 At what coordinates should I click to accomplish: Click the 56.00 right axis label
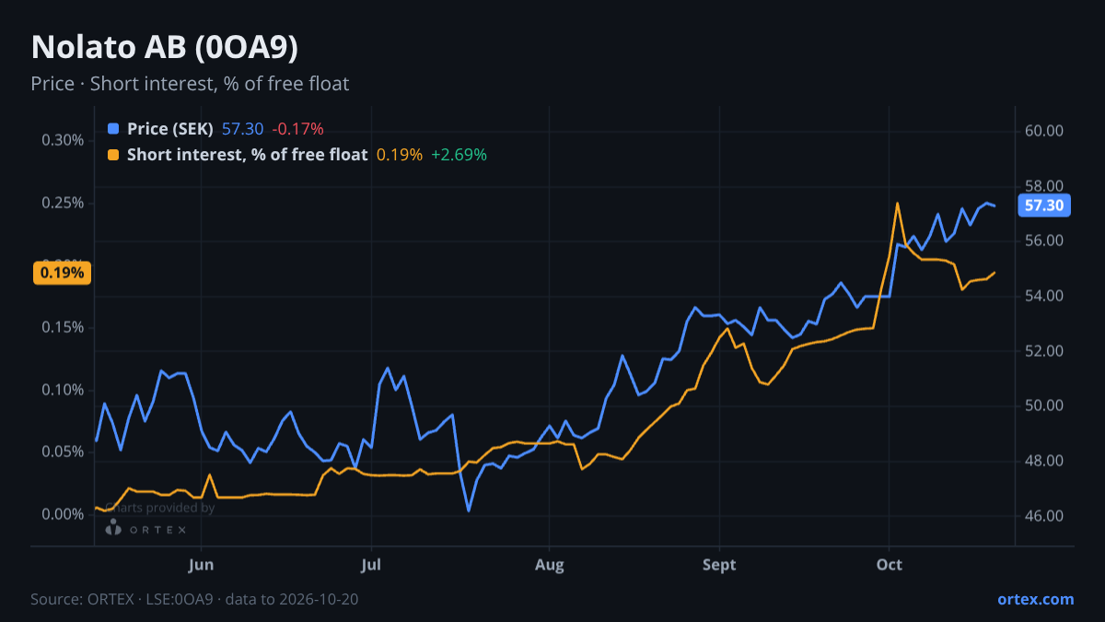[x=1044, y=241]
